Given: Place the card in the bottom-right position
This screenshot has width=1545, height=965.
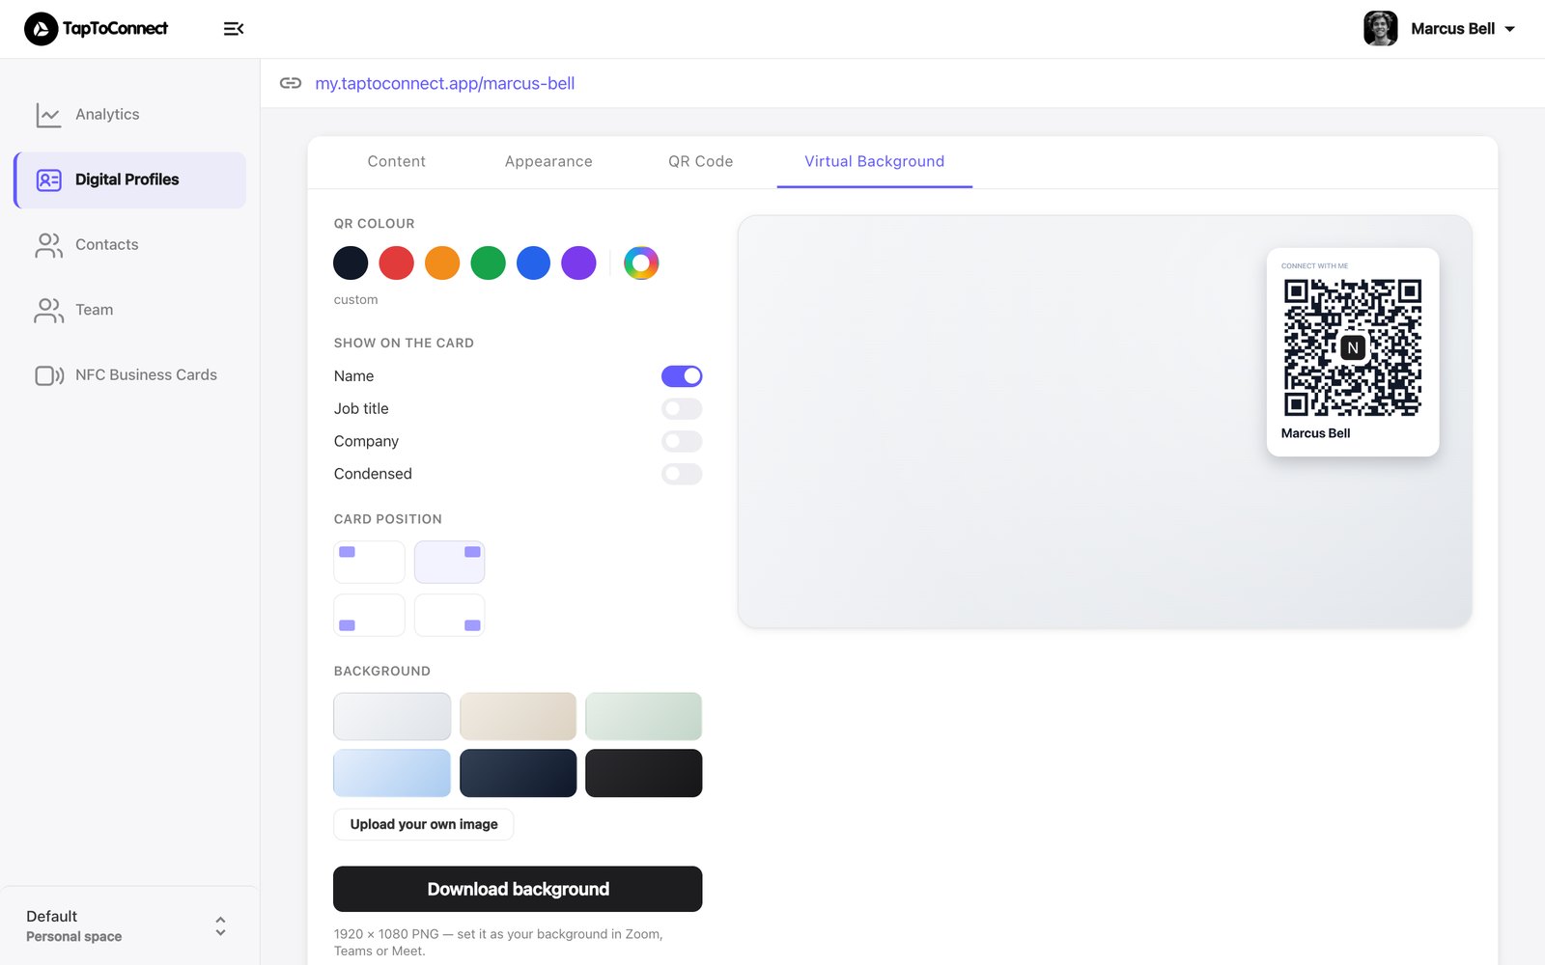Looking at the screenshot, I should [450, 615].
